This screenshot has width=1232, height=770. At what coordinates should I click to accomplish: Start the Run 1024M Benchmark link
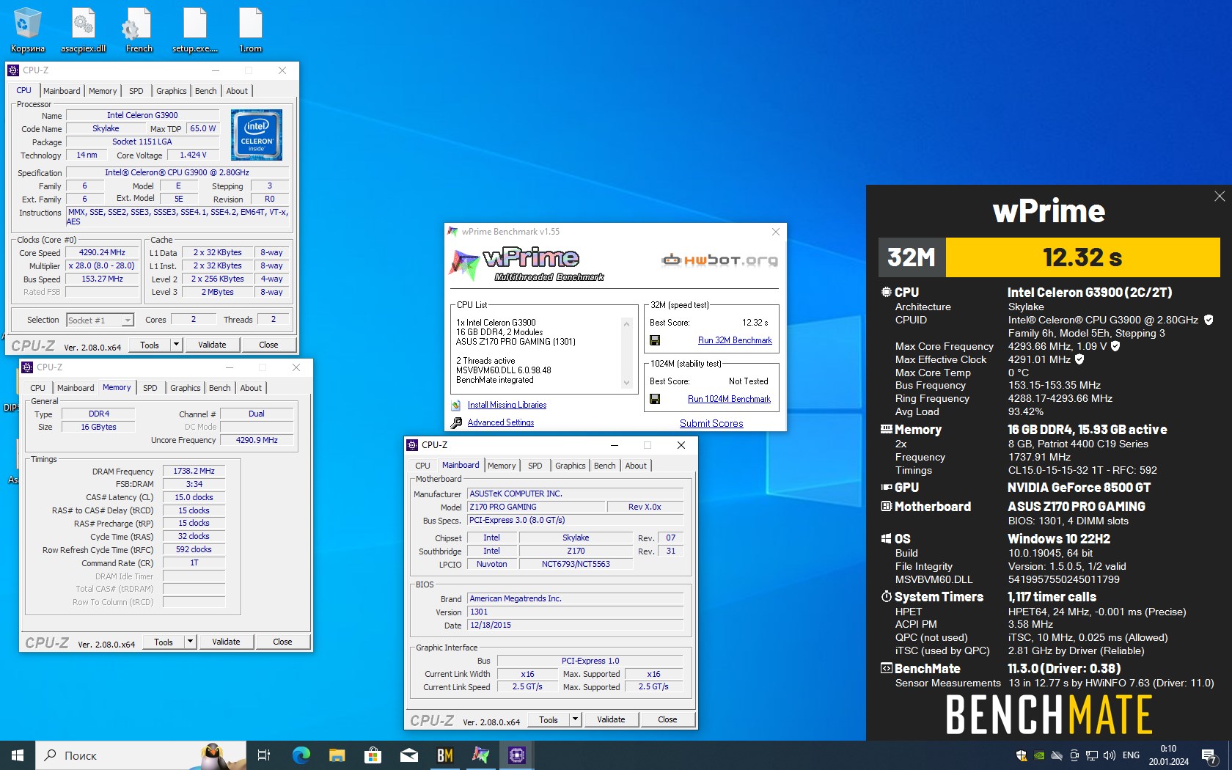[x=729, y=399]
